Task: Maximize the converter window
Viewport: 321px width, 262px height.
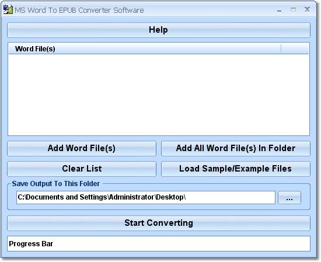Action: pos(293,9)
